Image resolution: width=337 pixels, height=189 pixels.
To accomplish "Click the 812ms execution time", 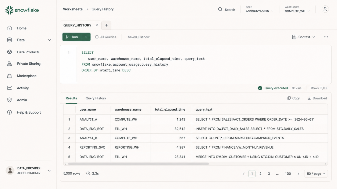I will [x=297, y=88].
